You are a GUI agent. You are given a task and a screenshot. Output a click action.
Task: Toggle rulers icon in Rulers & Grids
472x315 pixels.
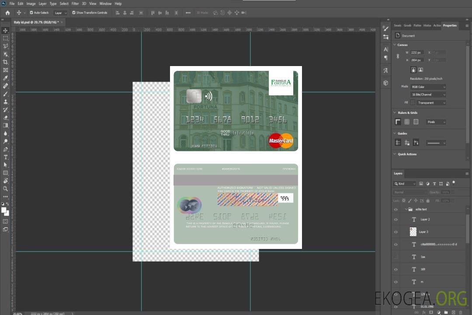click(398, 122)
